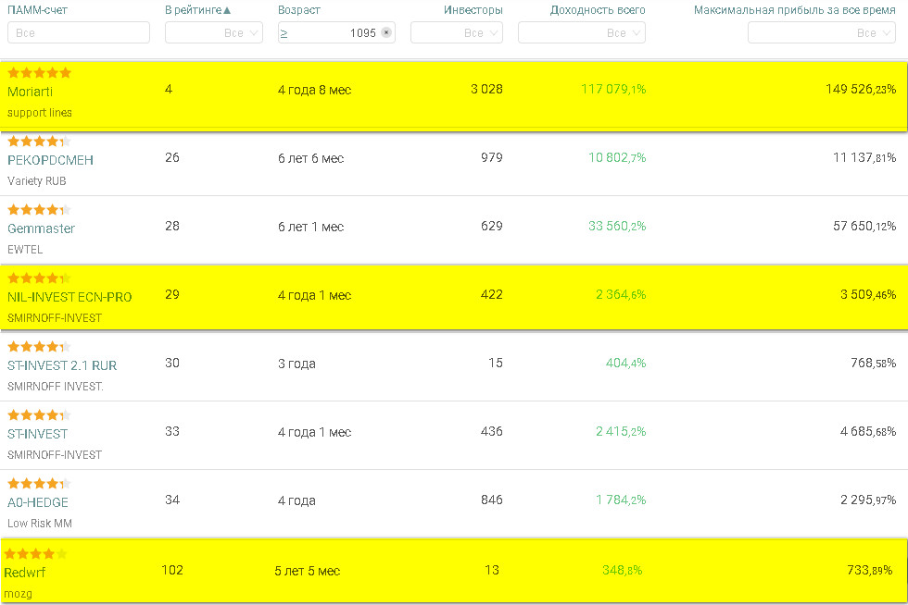
Task: Open the ST-INVEST 2.1 RUR account
Action: [62, 365]
